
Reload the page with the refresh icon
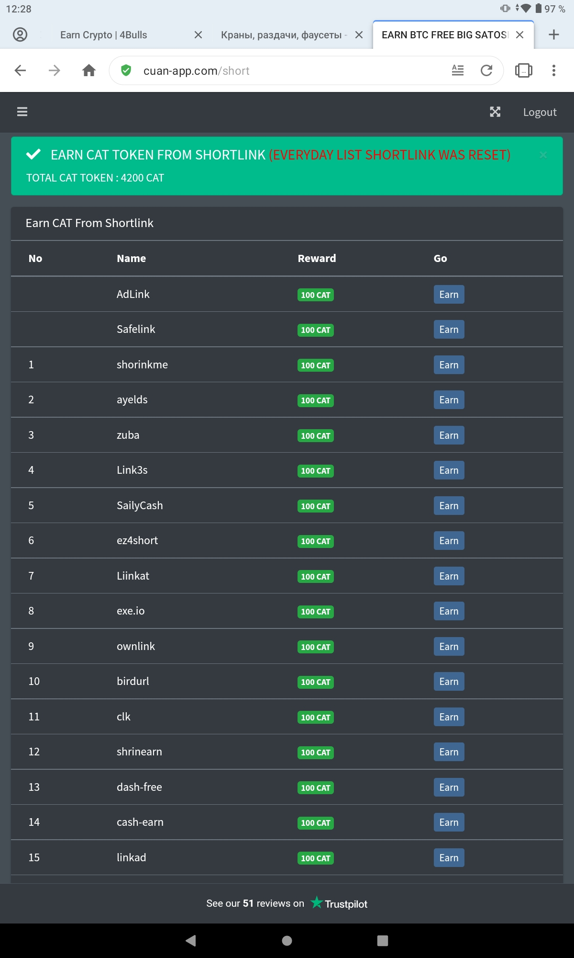pos(486,71)
